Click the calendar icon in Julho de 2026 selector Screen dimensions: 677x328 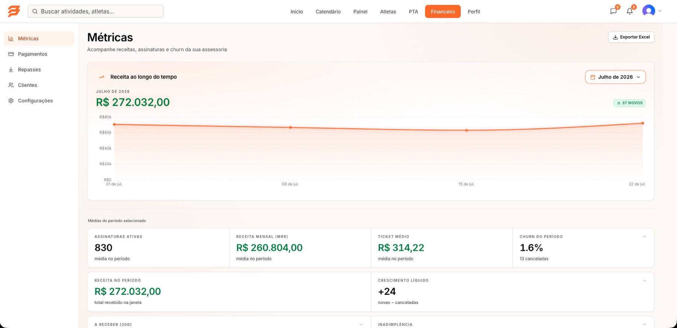click(593, 77)
